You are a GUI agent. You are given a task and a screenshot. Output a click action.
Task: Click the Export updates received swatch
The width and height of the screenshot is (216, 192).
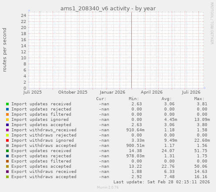coord(7,151)
